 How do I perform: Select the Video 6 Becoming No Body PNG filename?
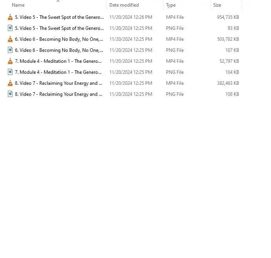(x=59, y=50)
